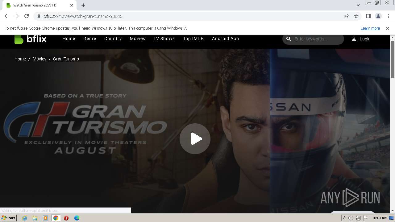395x222 pixels.
Task: Play the Gran Turismo movie
Action: [195, 139]
